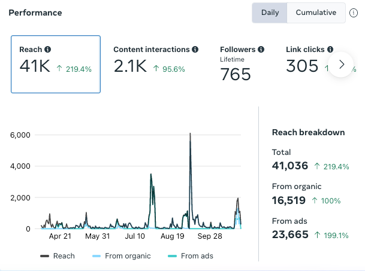Select the Content interactions metric card
365x271 pixels.
click(x=156, y=65)
